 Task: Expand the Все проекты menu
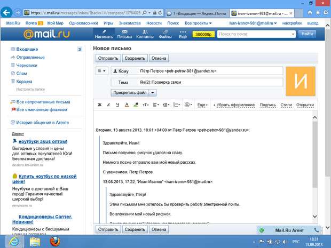click(x=198, y=23)
